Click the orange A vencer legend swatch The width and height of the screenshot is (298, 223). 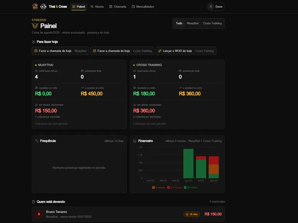[x=153, y=188]
